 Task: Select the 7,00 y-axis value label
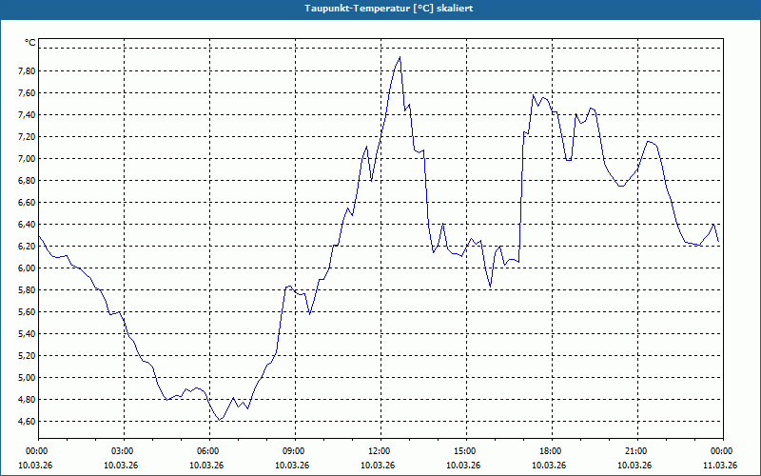point(26,159)
